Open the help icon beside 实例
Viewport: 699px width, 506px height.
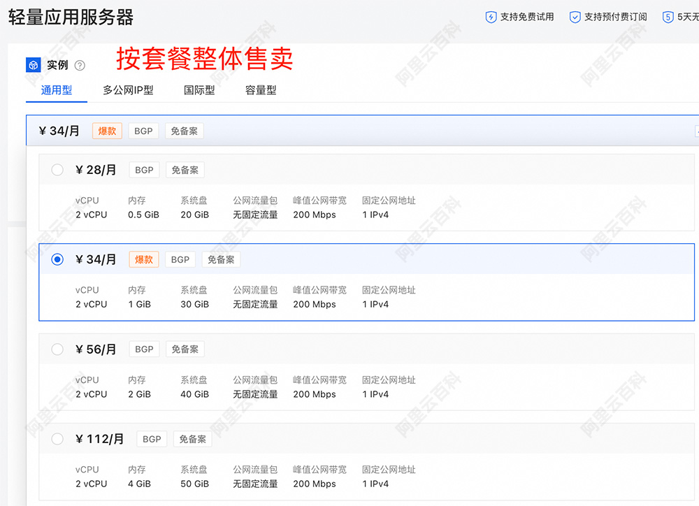[80, 66]
